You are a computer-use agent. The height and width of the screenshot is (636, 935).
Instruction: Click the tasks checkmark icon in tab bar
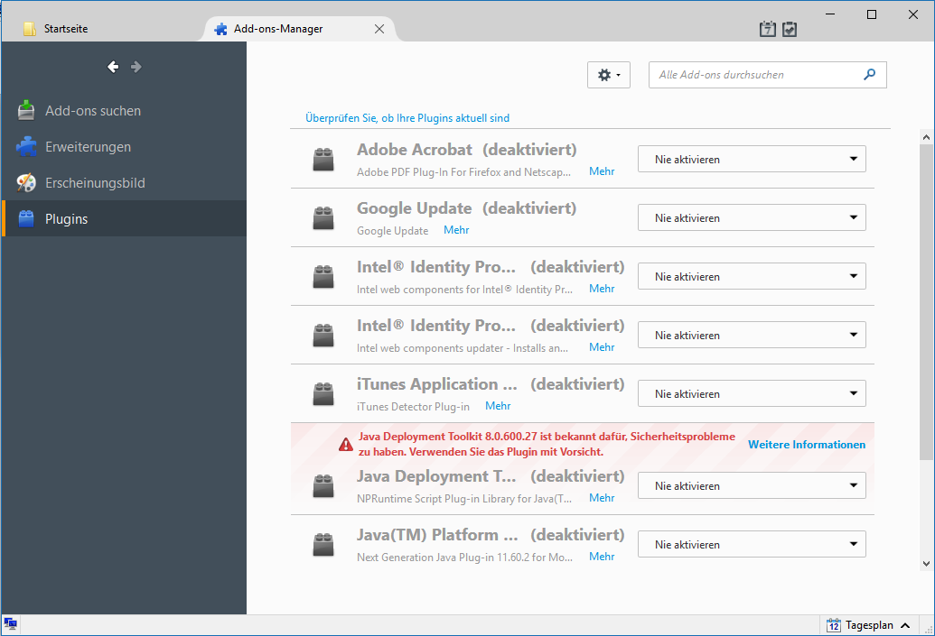790,29
